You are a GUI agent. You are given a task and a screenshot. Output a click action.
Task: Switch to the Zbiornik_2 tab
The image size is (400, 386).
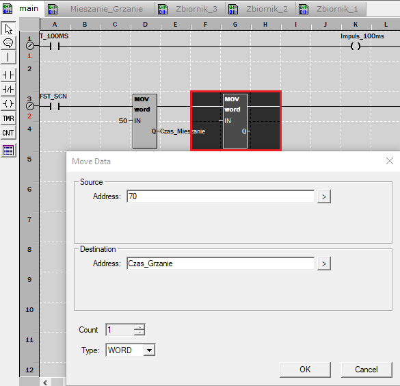coord(261,9)
